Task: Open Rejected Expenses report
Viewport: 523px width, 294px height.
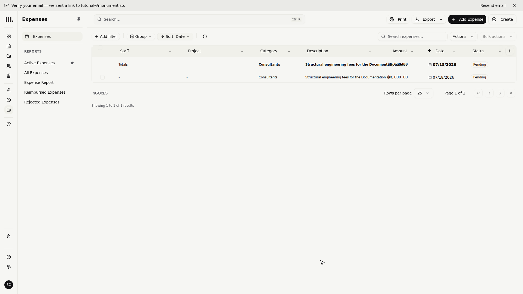Action: [x=42, y=102]
